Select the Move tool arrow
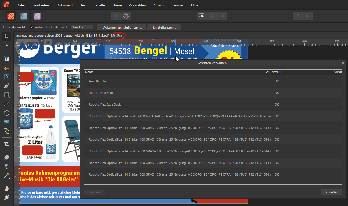The width and height of the screenshot is (348, 206). [x=7, y=36]
